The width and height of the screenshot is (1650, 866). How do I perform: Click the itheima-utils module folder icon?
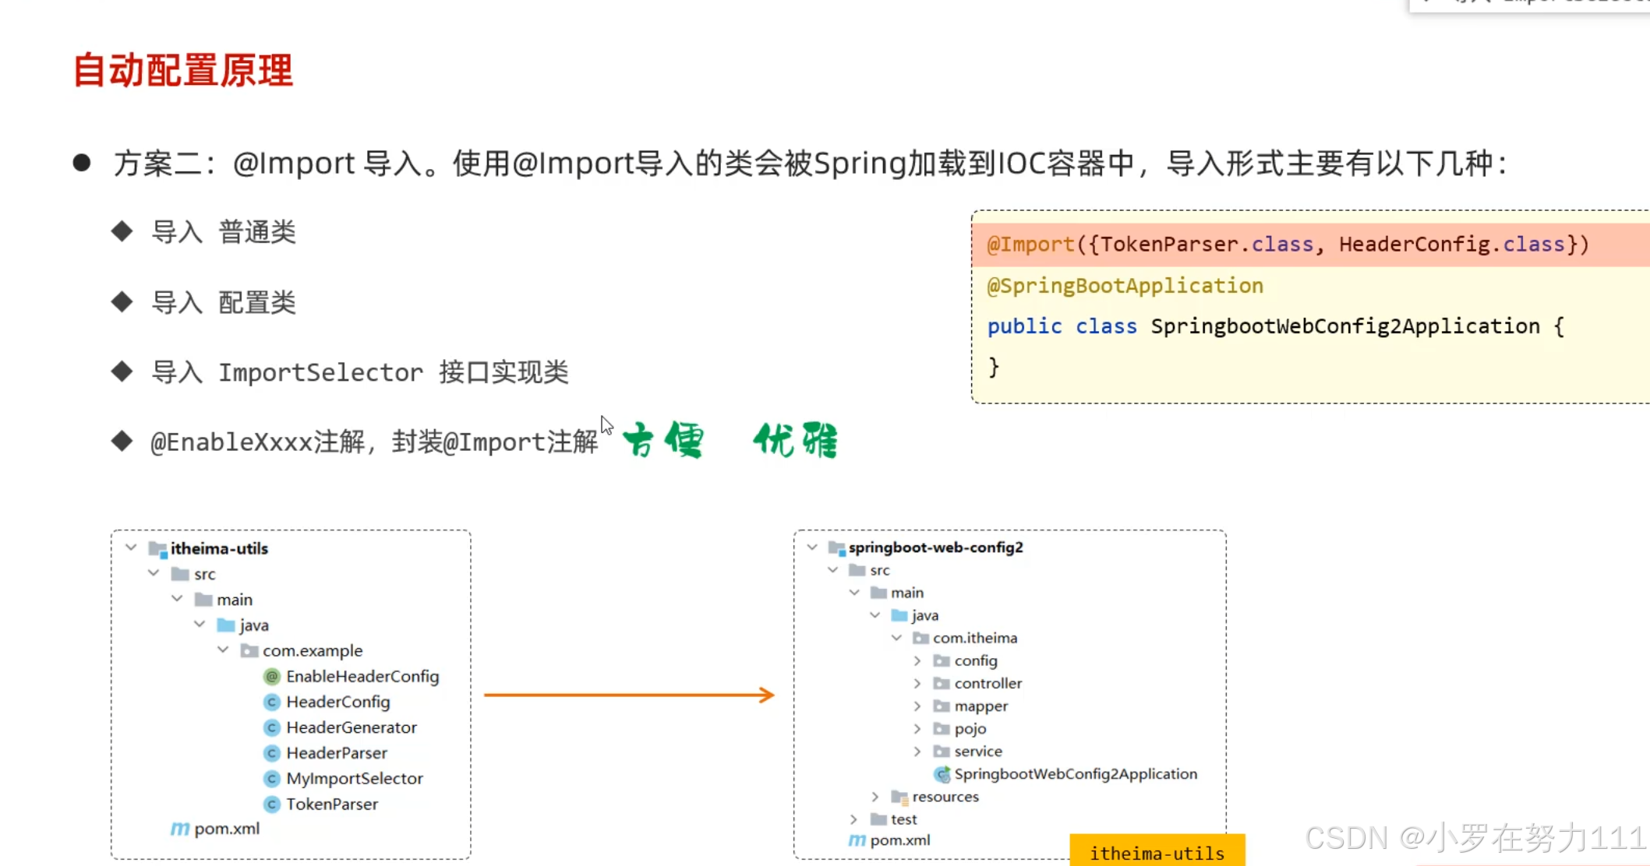pos(158,549)
